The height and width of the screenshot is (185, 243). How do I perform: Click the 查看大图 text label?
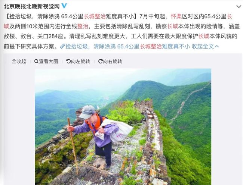49,62
